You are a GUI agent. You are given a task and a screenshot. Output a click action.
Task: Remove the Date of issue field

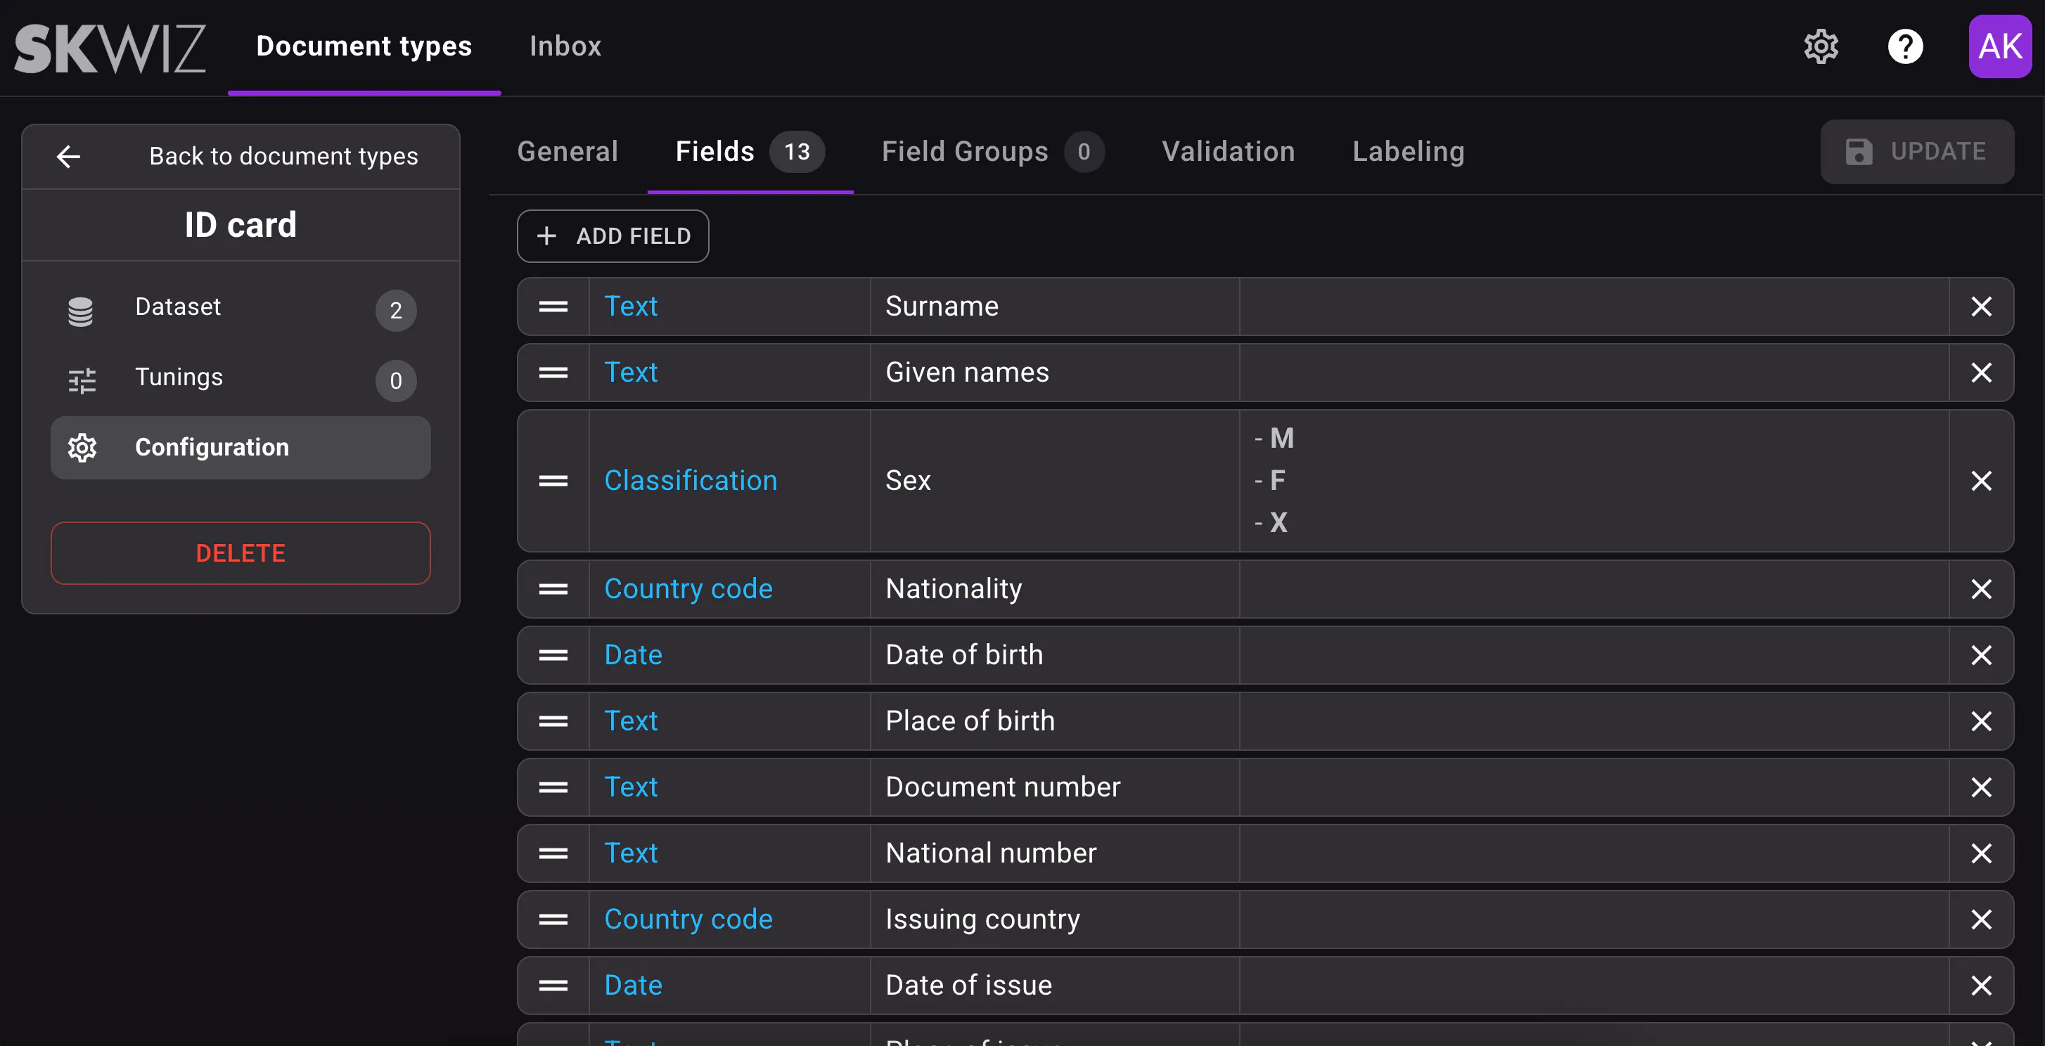[x=1982, y=986]
